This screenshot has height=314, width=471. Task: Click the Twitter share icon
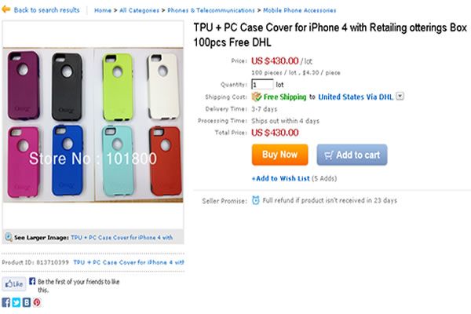pos(16,302)
